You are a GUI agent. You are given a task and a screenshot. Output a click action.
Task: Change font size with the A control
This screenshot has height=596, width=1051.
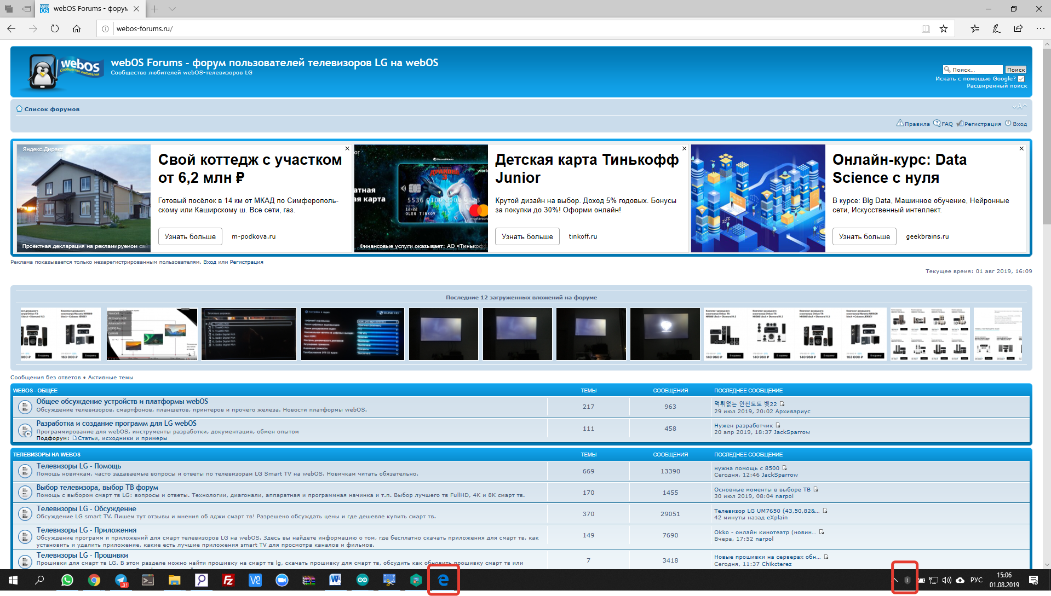pyautogui.click(x=1020, y=107)
